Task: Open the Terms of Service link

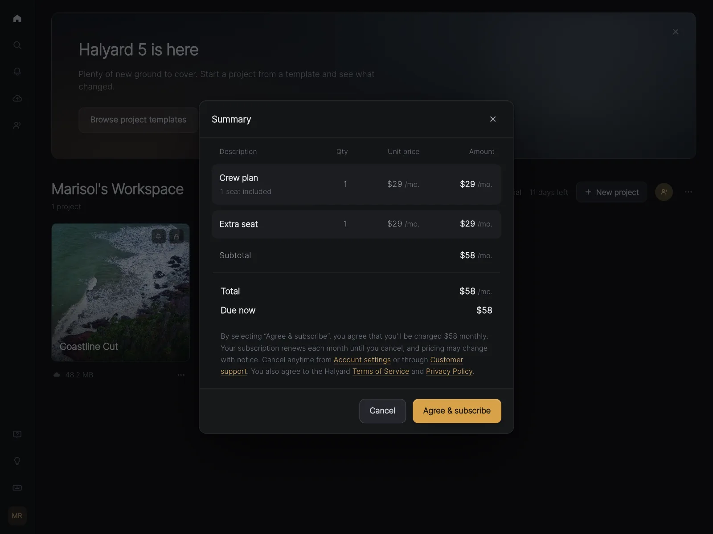Action: [x=381, y=371]
